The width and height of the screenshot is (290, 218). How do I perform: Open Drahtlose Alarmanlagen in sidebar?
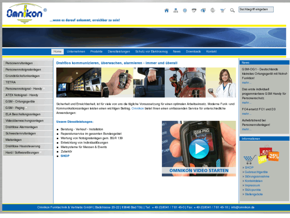[x=28, y=127]
